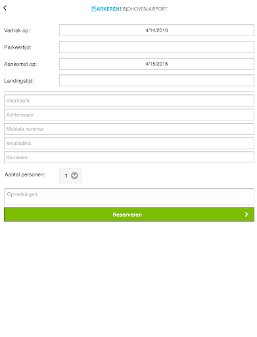
Task: Go back using the top-left arrow
Action: coord(5,8)
